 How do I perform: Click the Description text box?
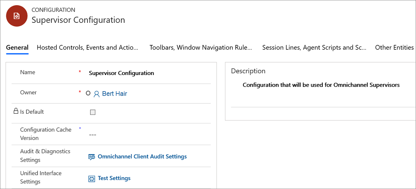click(321, 85)
